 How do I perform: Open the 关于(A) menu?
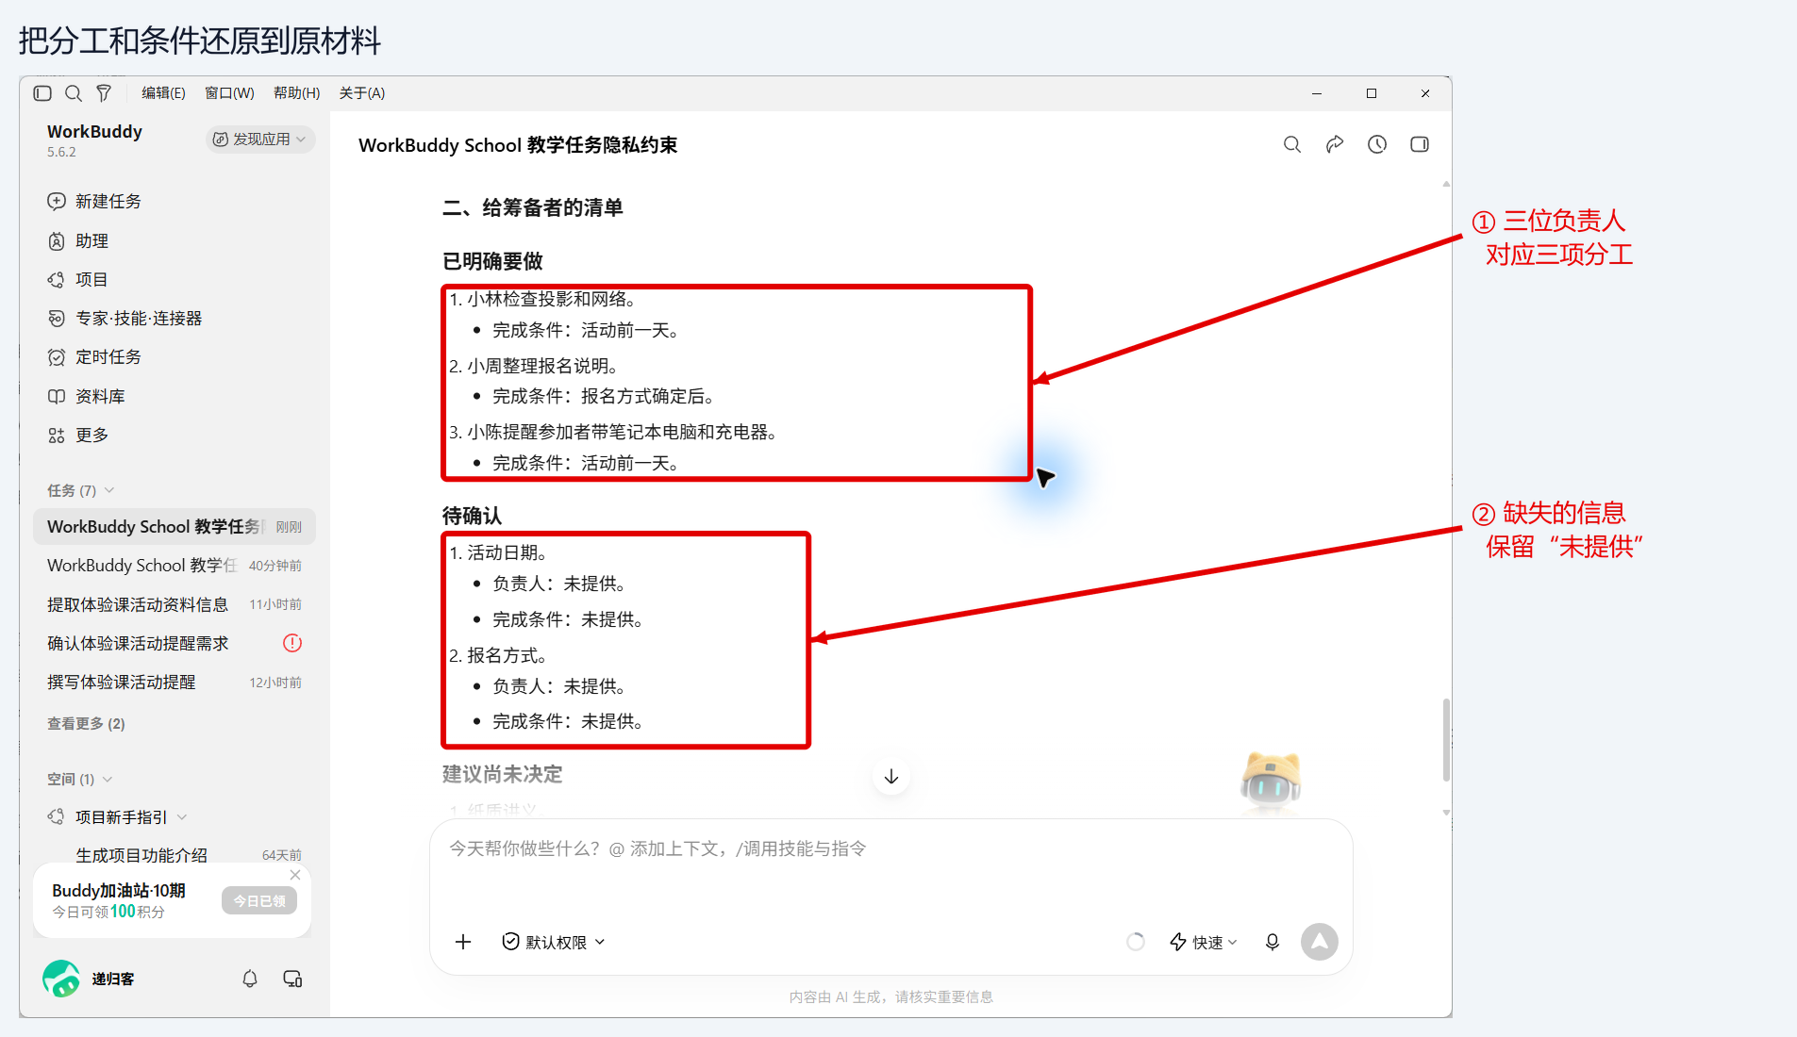pyautogui.click(x=362, y=93)
